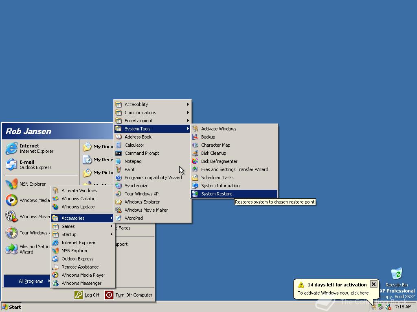Image resolution: width=417 pixels, height=312 pixels.
Task: Click the Backup icon
Action: point(195,137)
